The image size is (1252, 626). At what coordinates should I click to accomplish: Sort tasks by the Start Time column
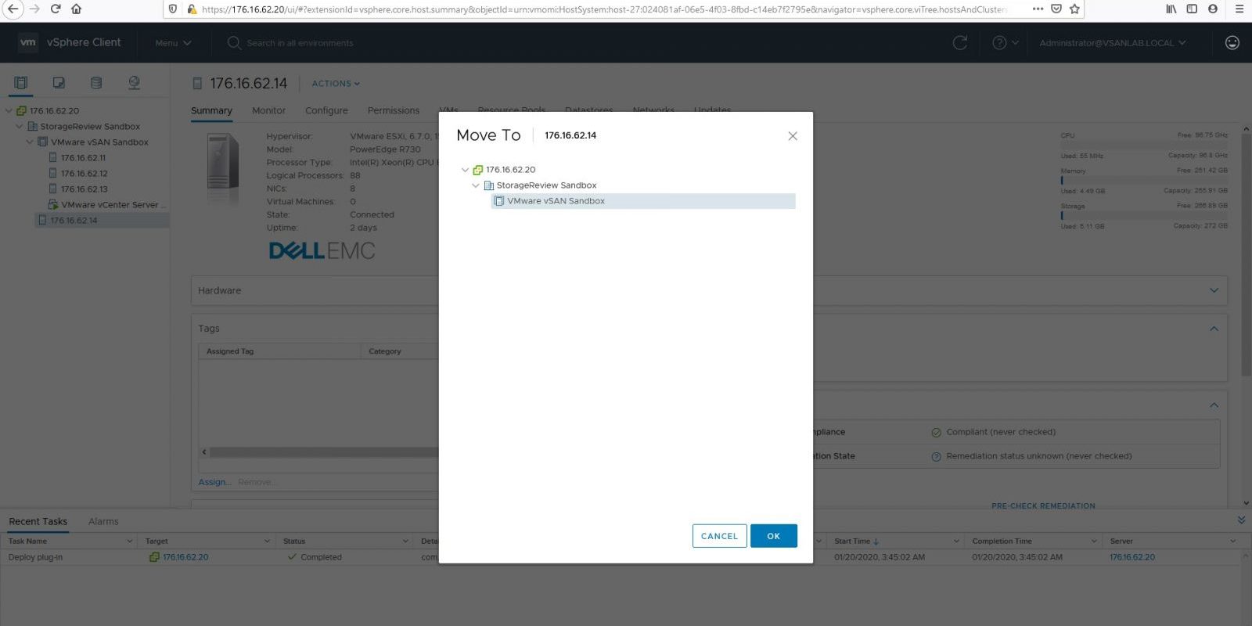856,541
